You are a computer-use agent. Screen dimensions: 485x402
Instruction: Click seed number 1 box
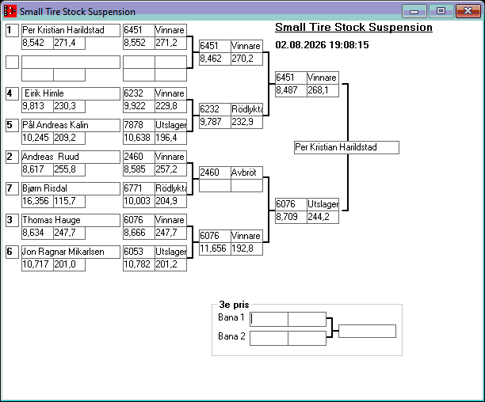tap(13, 30)
